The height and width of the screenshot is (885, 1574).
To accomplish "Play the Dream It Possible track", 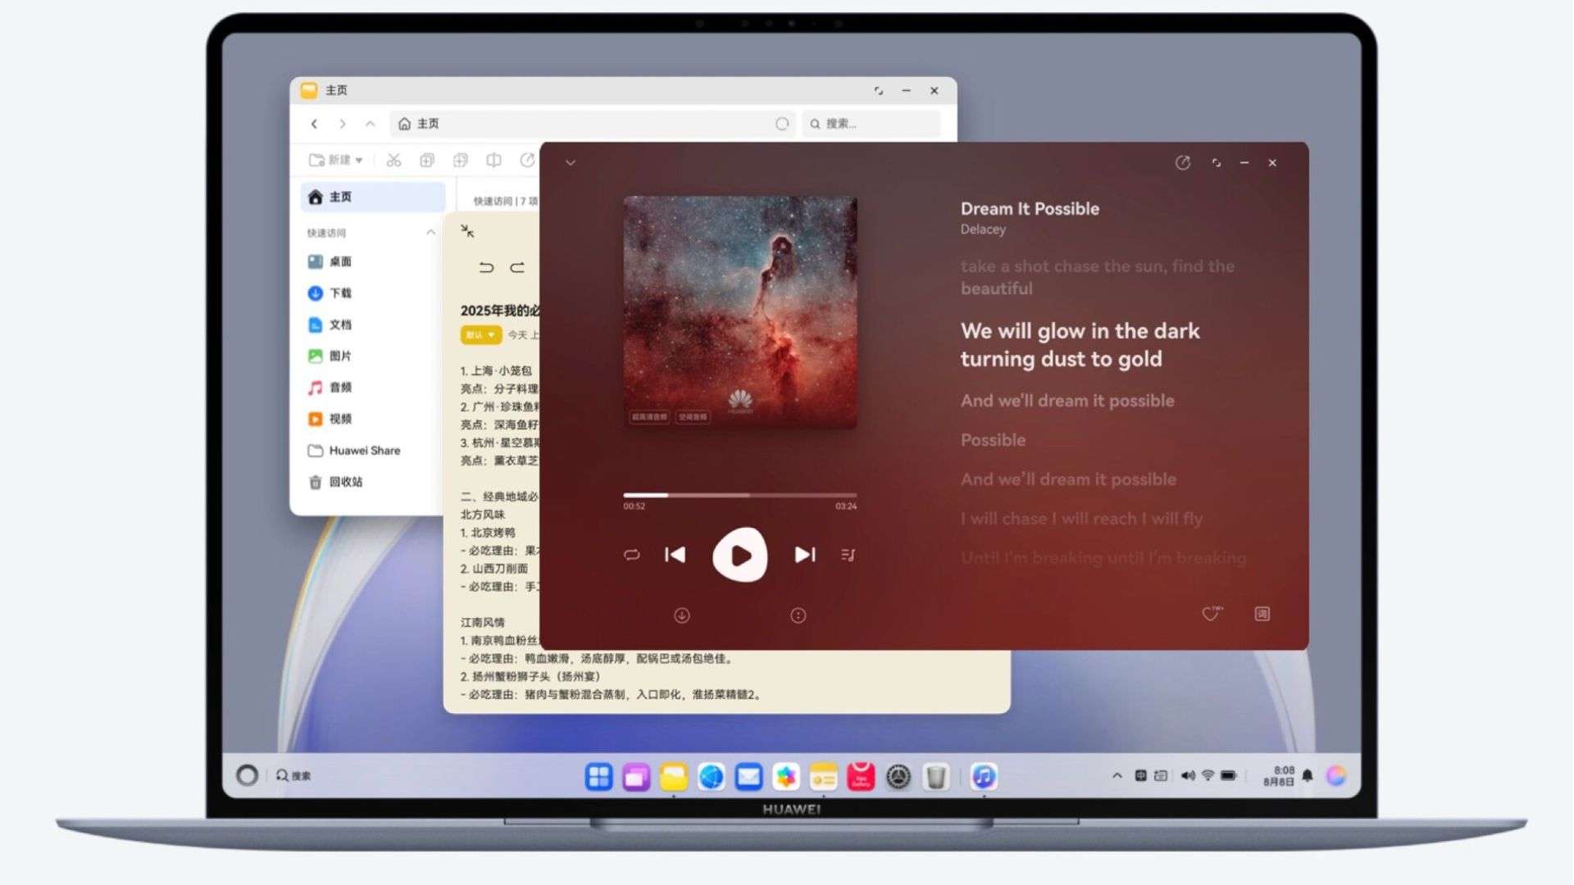I will click(x=739, y=556).
